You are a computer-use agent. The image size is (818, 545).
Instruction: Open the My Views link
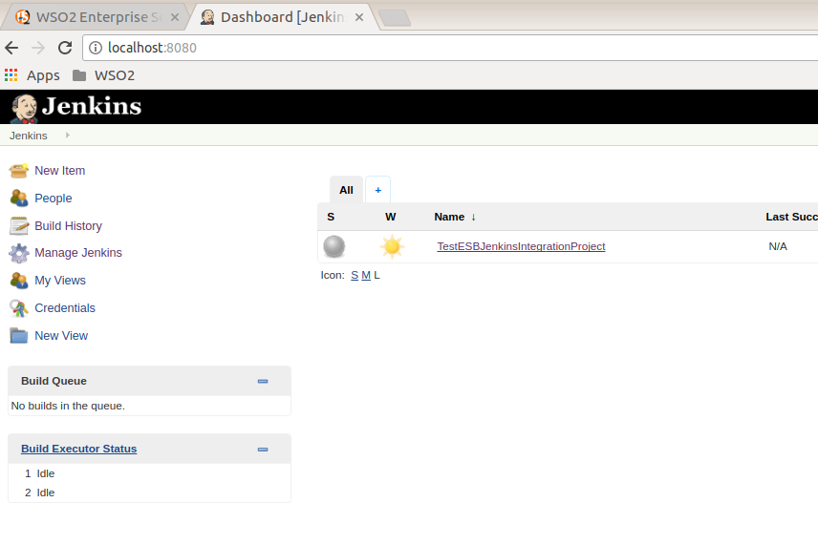[60, 281]
